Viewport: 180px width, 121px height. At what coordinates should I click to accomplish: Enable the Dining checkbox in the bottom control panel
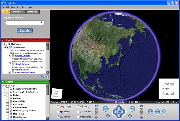point(78,107)
